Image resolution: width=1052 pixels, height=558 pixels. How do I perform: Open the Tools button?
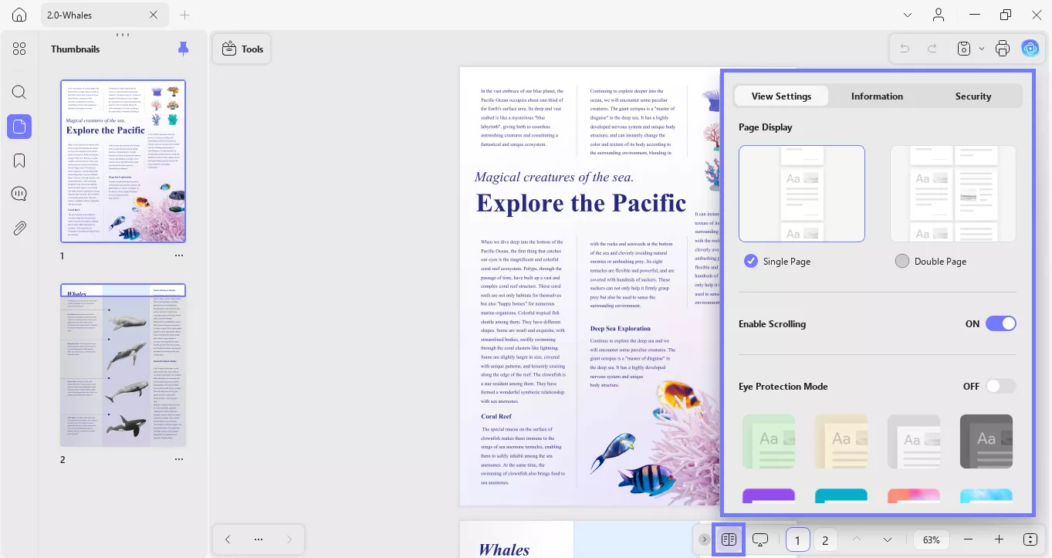tap(242, 49)
